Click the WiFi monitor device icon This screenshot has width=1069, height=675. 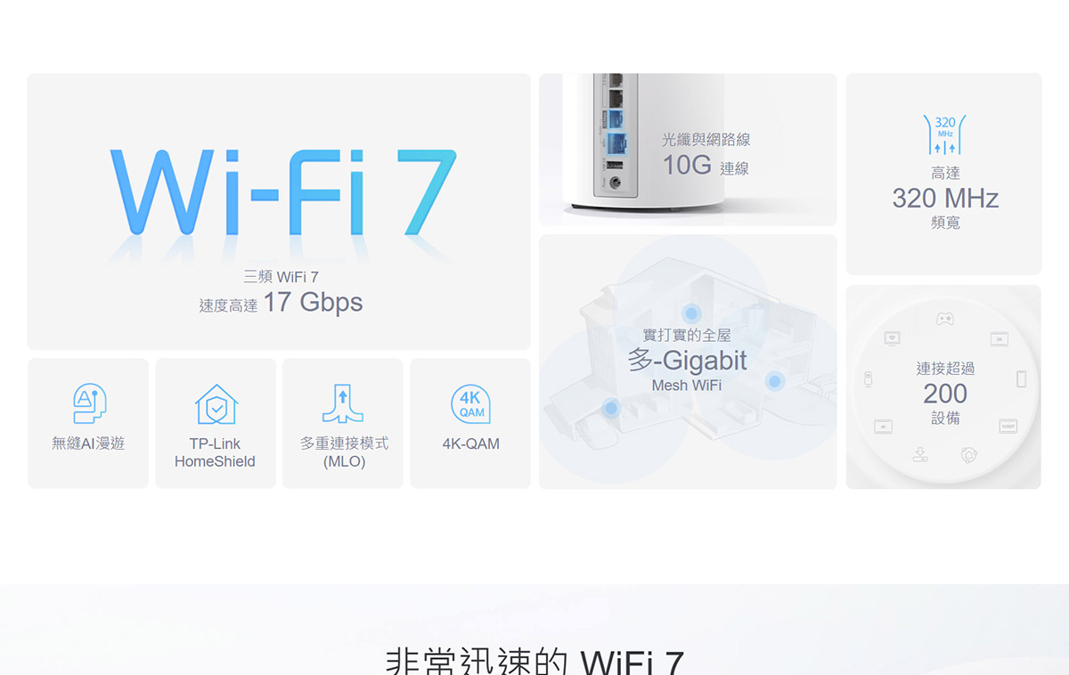[x=892, y=338]
